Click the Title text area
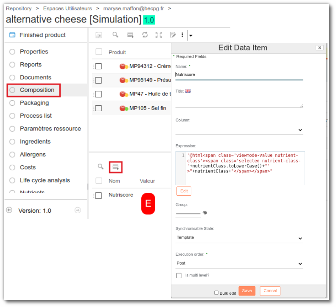The height and width of the screenshot is (307, 336). click(x=239, y=101)
